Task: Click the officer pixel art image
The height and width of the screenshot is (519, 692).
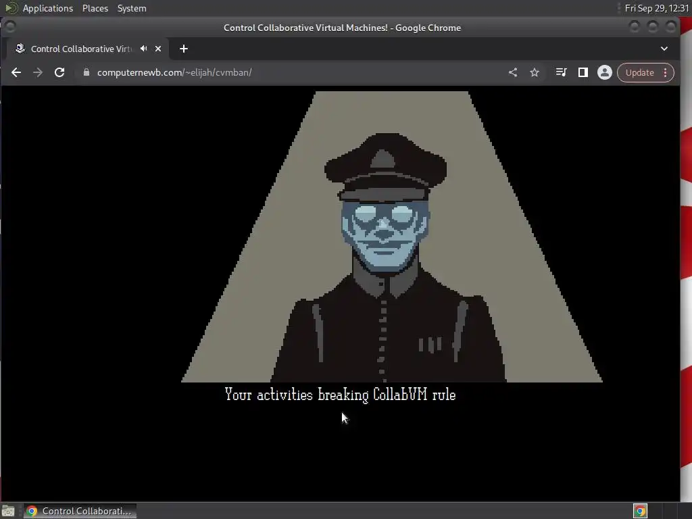Action: tap(391, 237)
